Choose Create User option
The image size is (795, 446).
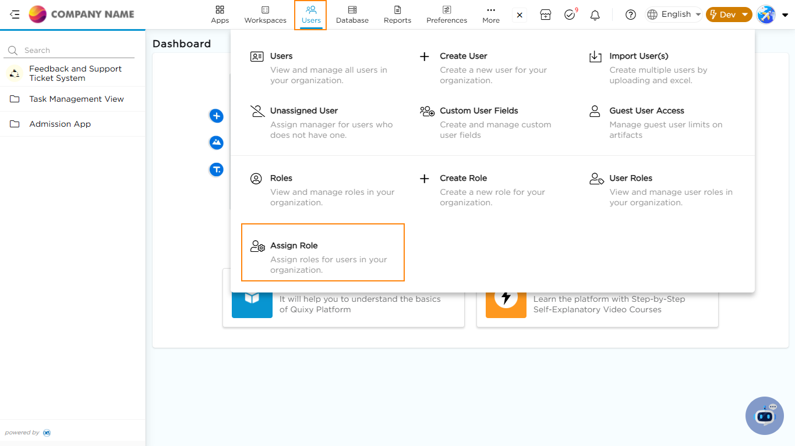(463, 56)
